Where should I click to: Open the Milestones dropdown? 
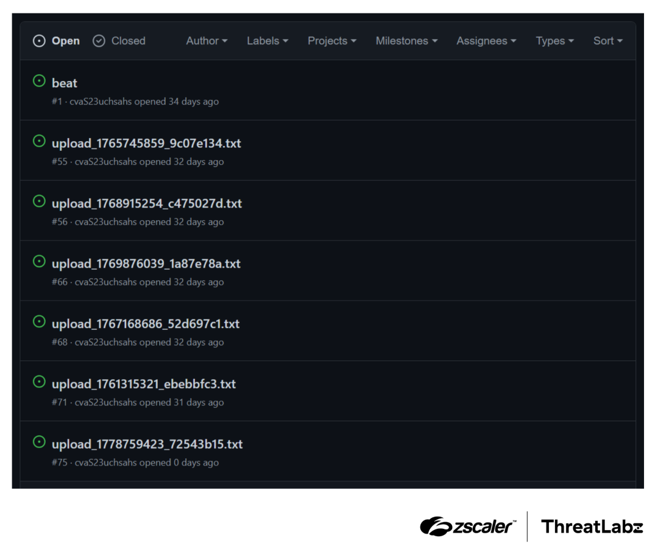click(x=406, y=41)
